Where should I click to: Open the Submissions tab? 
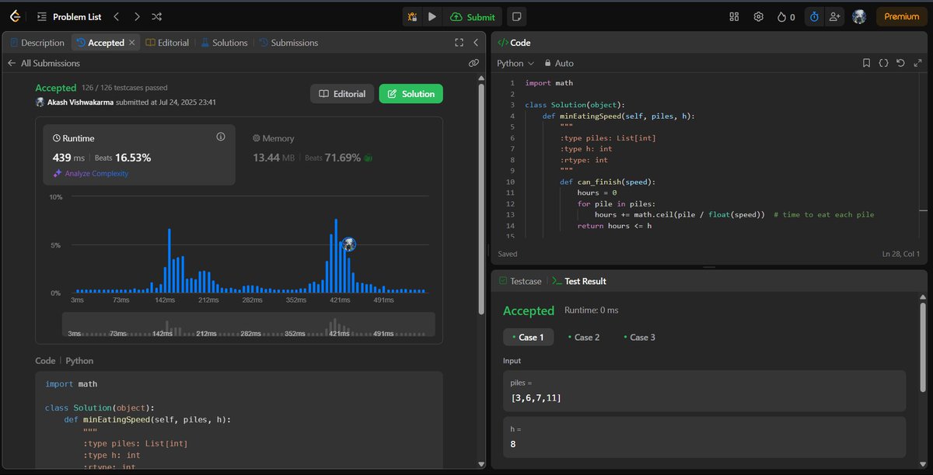(x=288, y=43)
